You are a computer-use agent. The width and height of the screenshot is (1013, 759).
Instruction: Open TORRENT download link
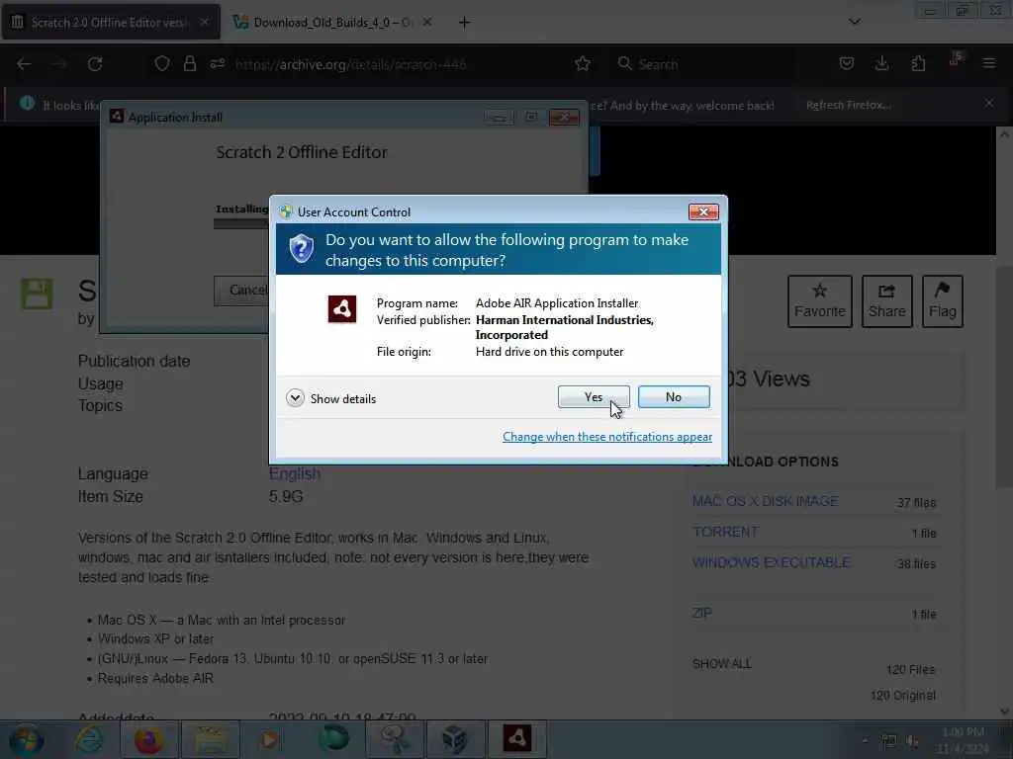(x=725, y=532)
